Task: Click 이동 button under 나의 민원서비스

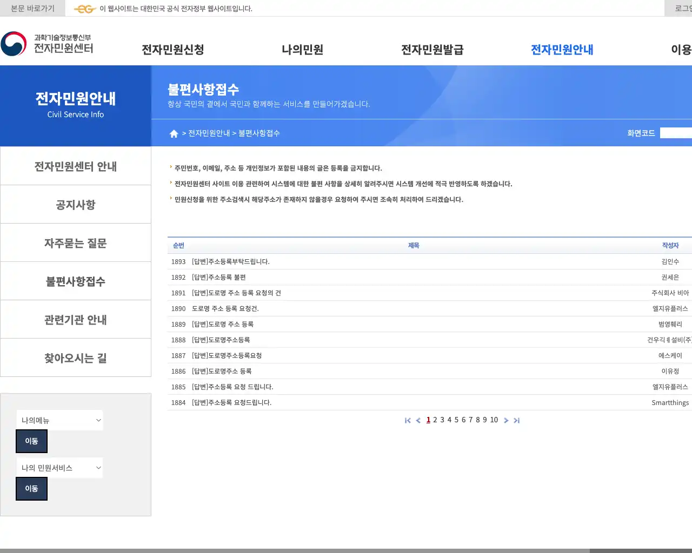Action: pyautogui.click(x=31, y=489)
